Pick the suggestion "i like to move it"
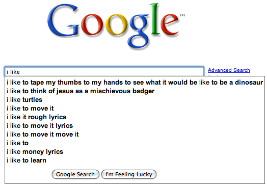This screenshot has width=267, height=187. click(135, 109)
